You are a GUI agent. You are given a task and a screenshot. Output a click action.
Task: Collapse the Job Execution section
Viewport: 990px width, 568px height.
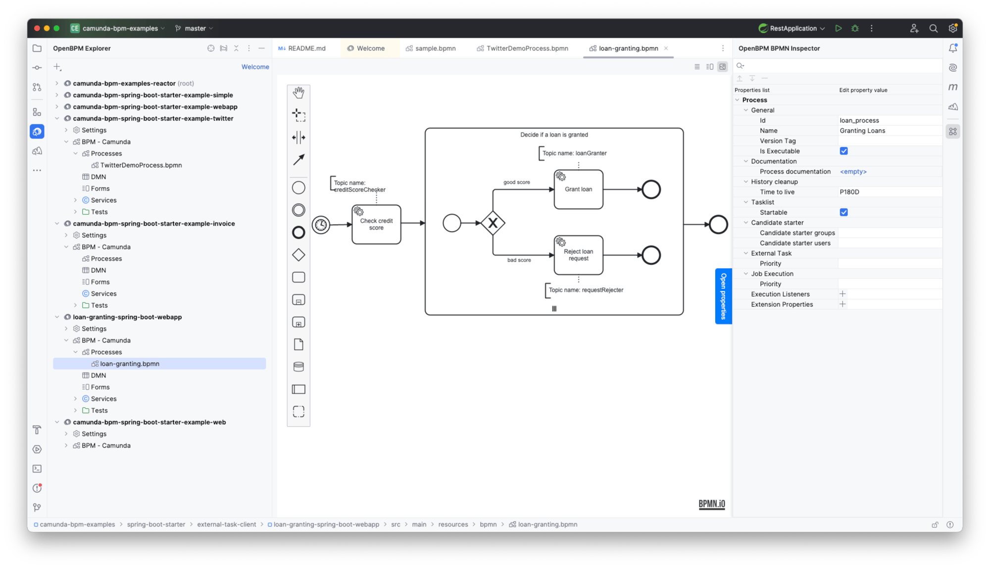746,274
